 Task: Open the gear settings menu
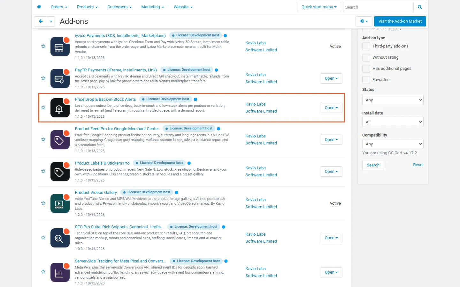coord(364,21)
